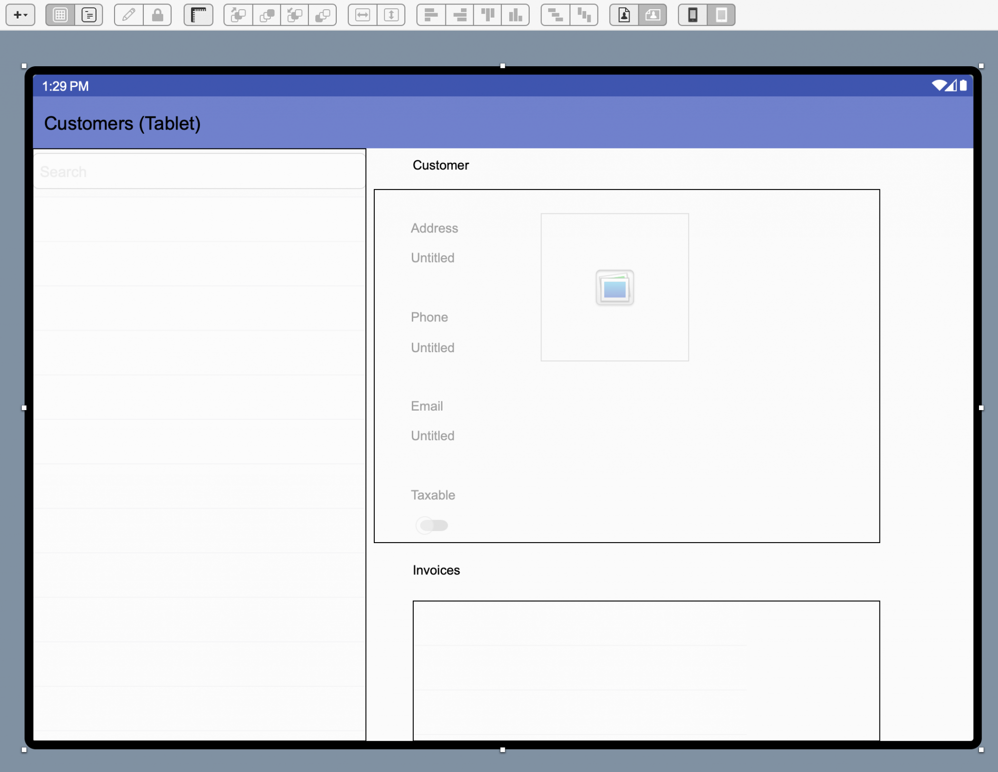This screenshot has height=772, width=998.
Task: Toggle the ruler display icon
Action: [198, 15]
